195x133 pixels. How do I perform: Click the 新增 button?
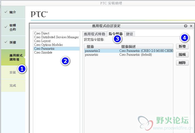[x=182, y=46]
